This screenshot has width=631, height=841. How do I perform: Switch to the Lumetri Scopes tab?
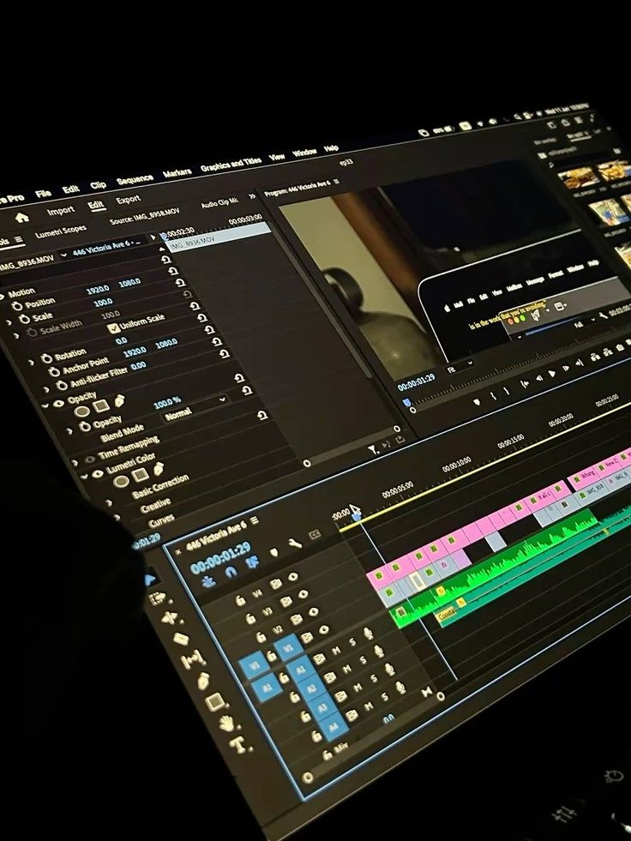pos(61,231)
